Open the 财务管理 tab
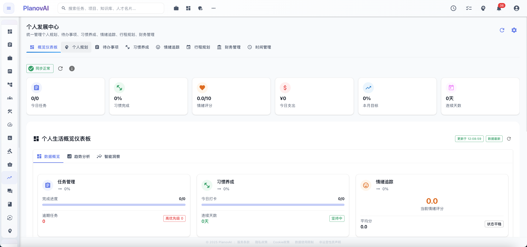Viewport: 527px width, 247px height. click(x=229, y=47)
